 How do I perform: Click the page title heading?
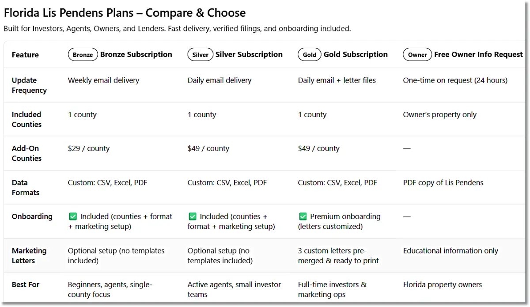(125, 13)
